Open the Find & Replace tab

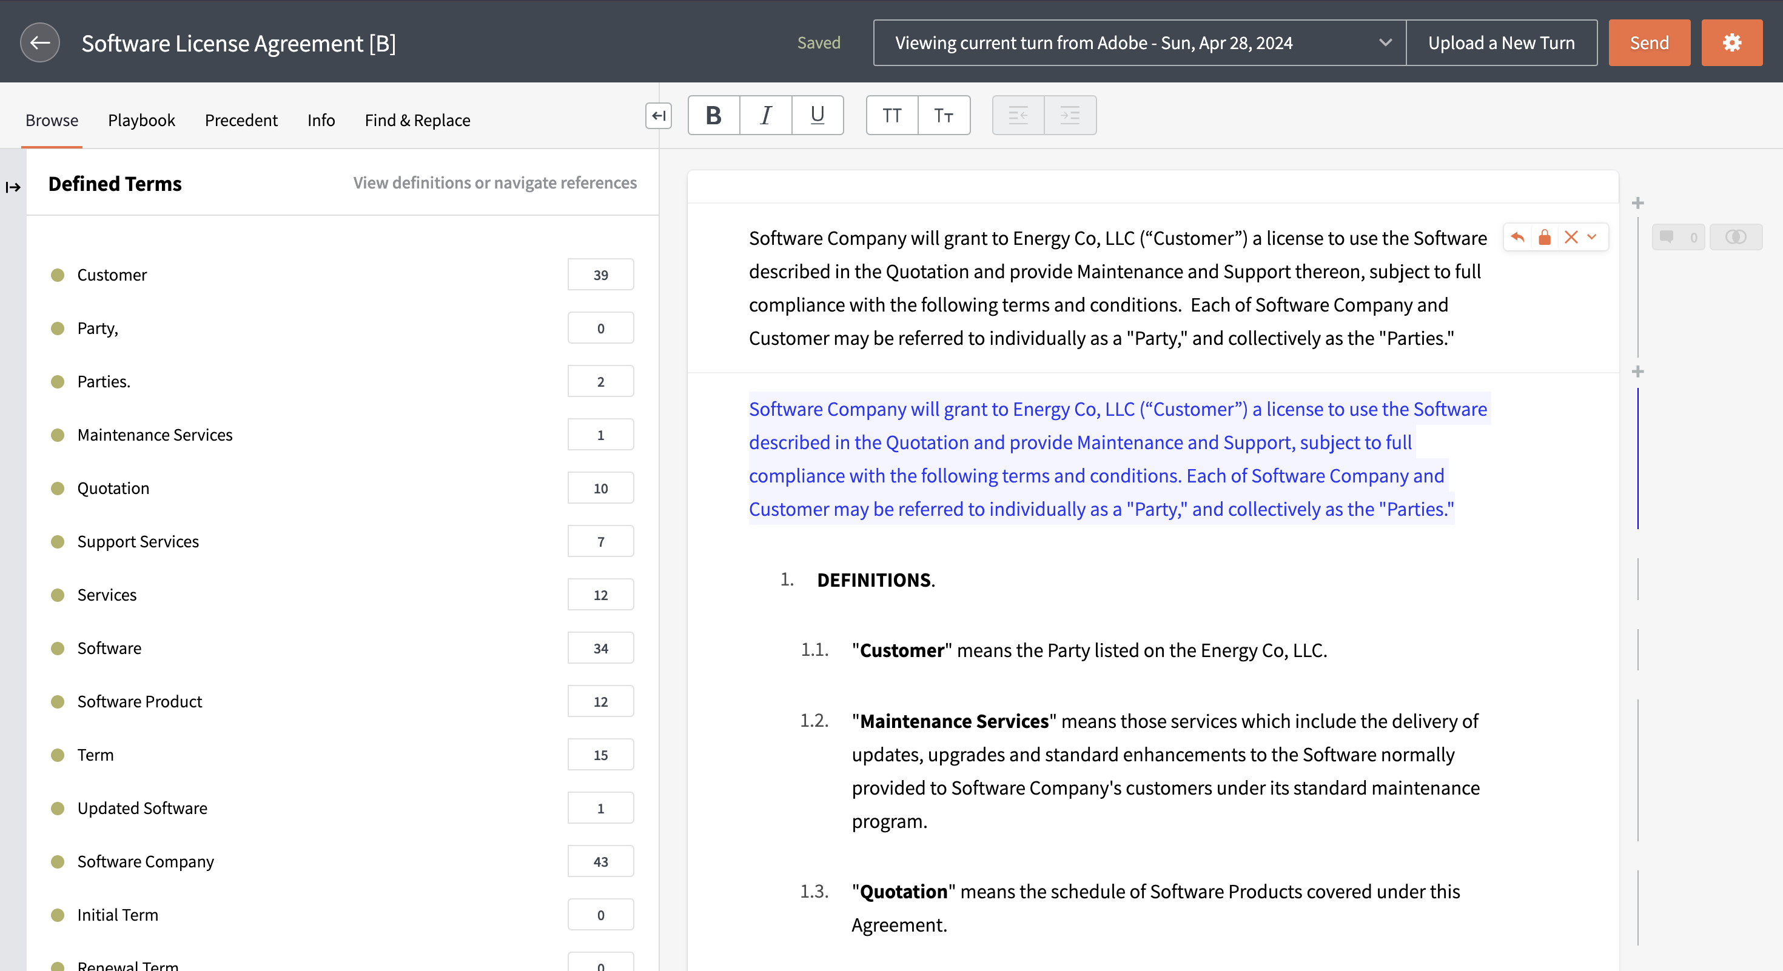tap(417, 121)
